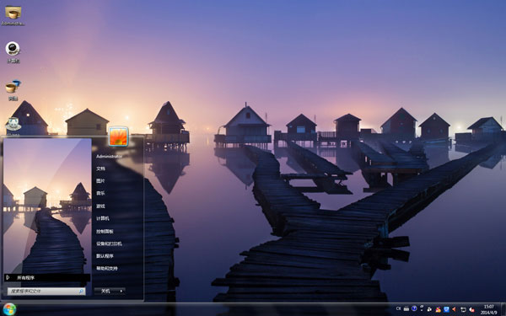Click the blue shield tray icon
Image resolution: width=506 pixels, height=316 pixels.
click(x=447, y=309)
